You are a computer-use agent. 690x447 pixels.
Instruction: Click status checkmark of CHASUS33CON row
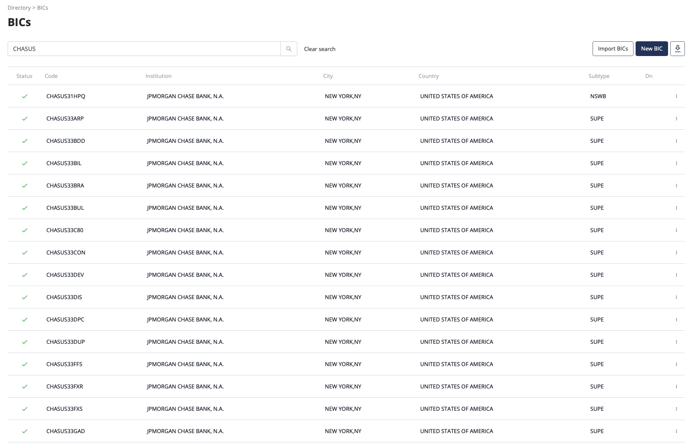[x=24, y=253]
